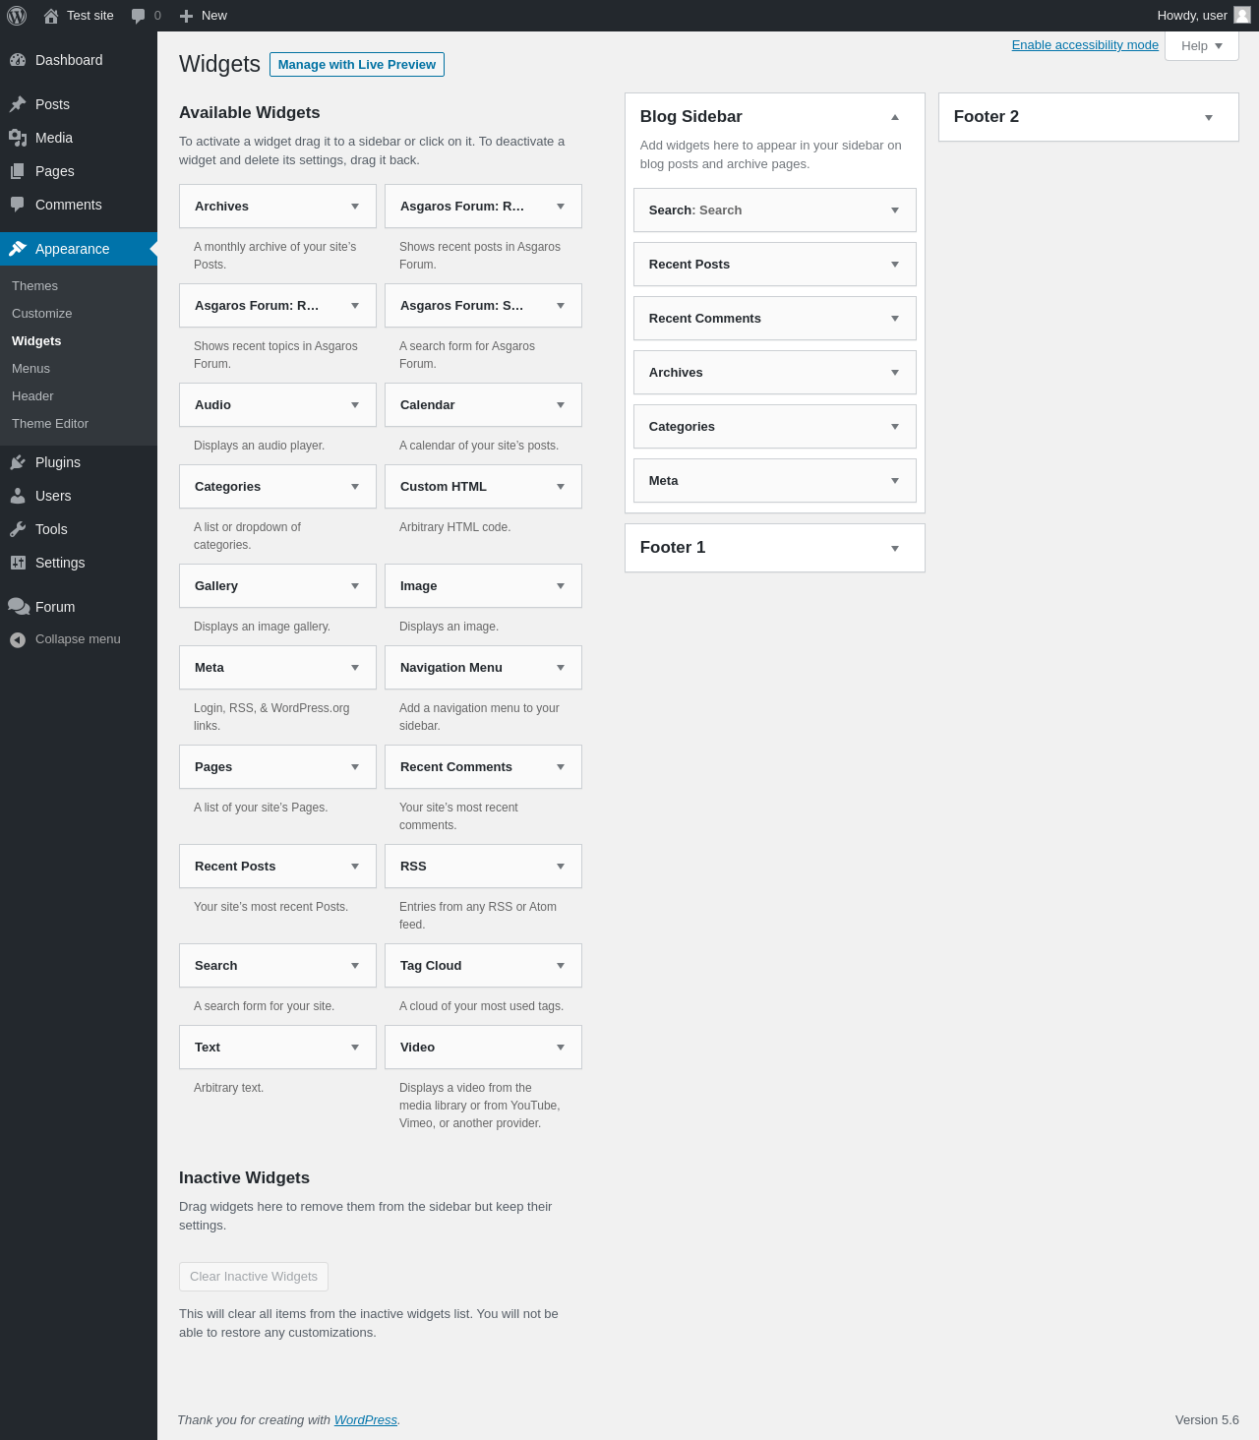Click the Pages document icon
This screenshot has width=1259, height=1440.
click(x=18, y=171)
